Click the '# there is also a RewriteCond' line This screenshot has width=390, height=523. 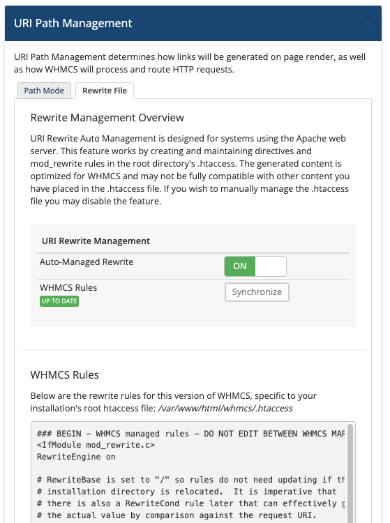(190, 503)
